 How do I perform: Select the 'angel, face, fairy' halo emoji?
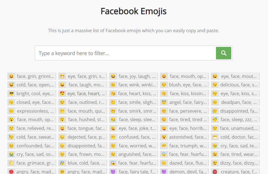click(184, 102)
